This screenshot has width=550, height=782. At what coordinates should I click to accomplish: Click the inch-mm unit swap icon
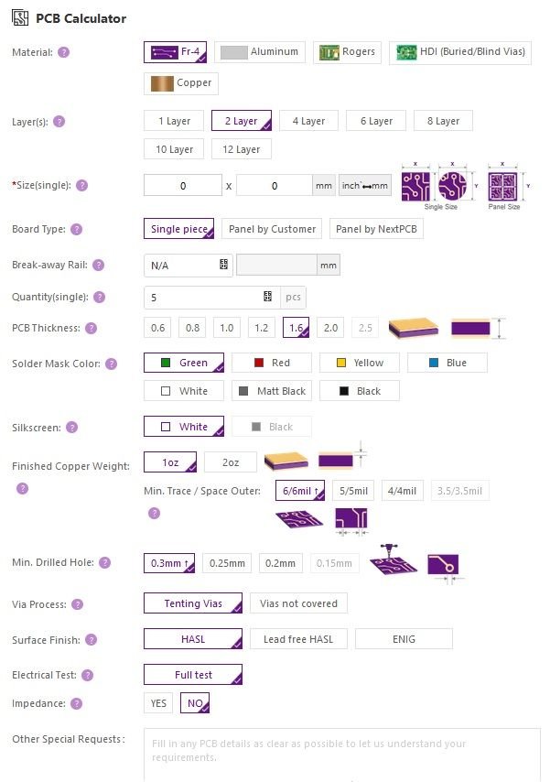point(365,186)
